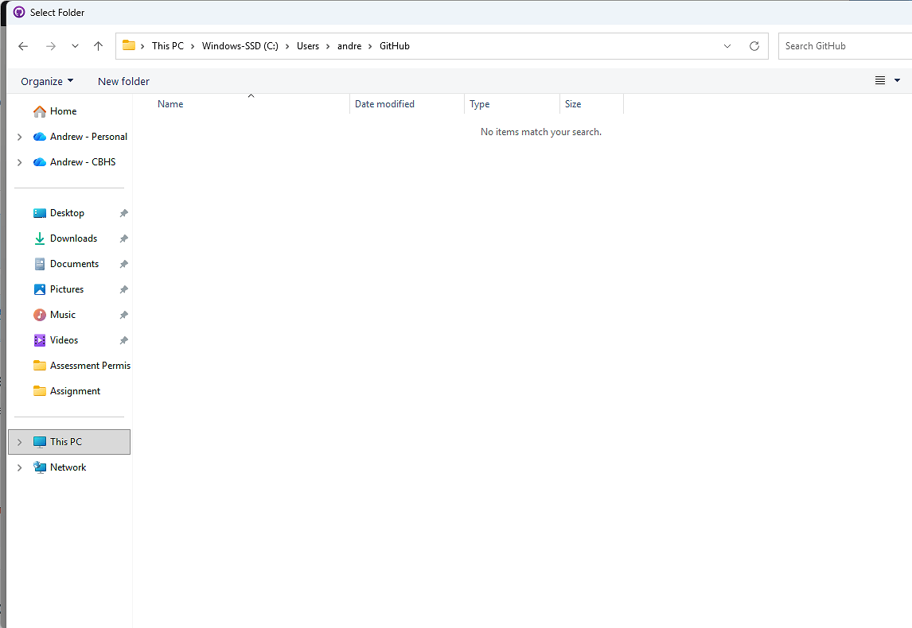Open the Pictures folder from the sidebar
The height and width of the screenshot is (628, 912).
(x=68, y=289)
